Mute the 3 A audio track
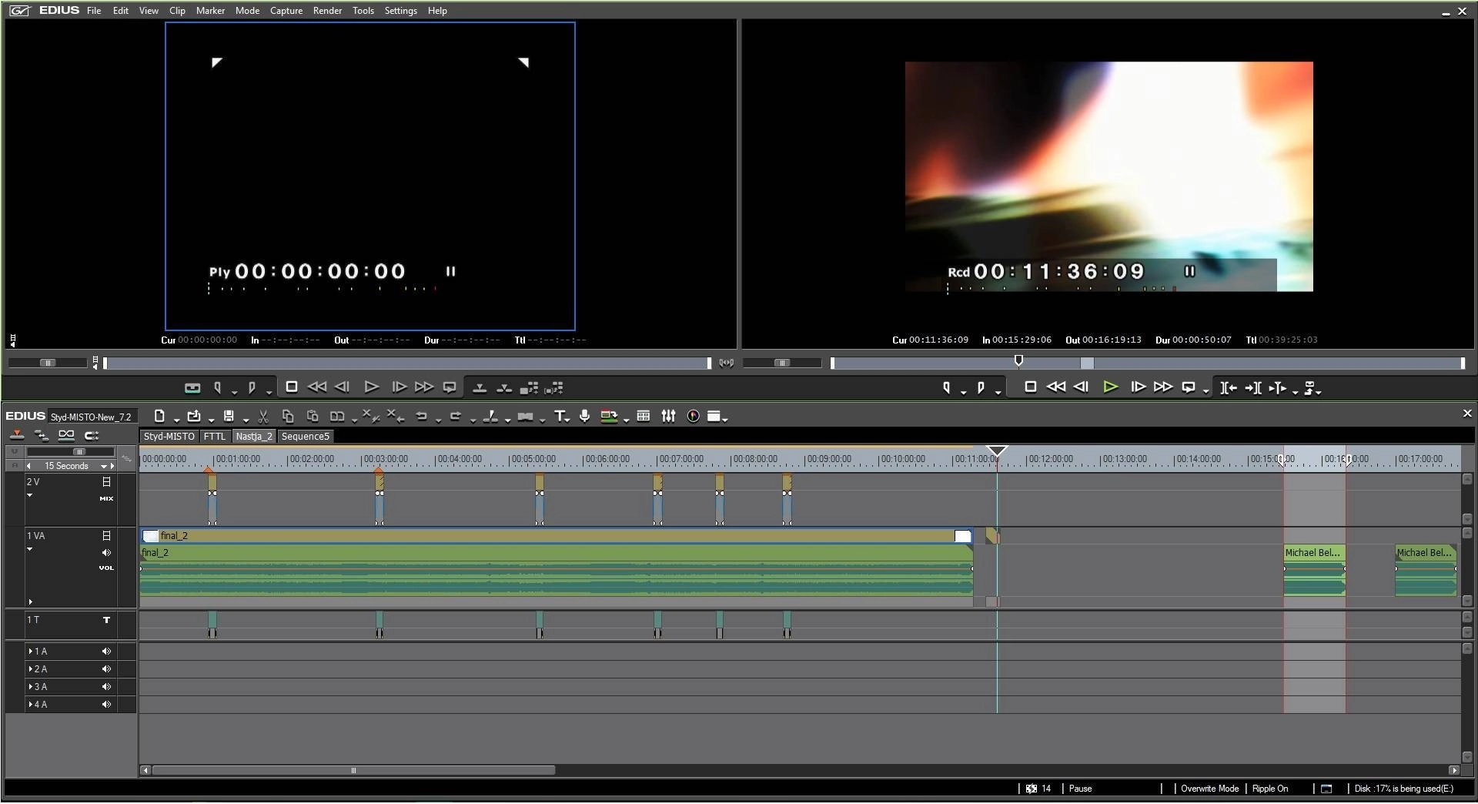Image resolution: width=1478 pixels, height=804 pixels. click(x=106, y=686)
